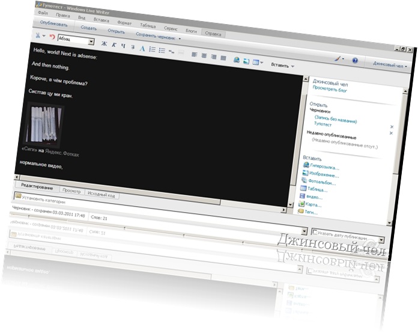Toggle italic К formatting
Viewport: 418px width, 333px height.
tap(114, 45)
